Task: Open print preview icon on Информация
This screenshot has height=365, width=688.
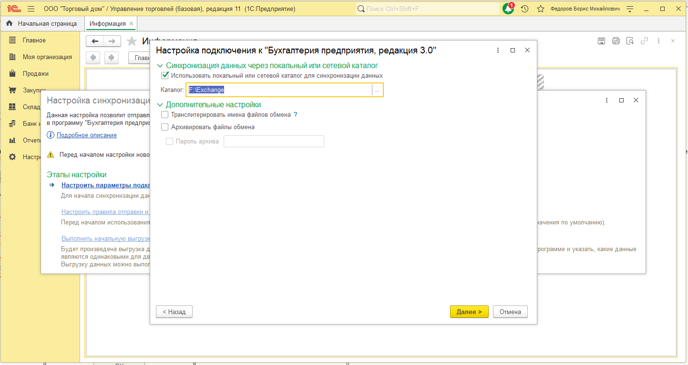Action: pyautogui.click(x=630, y=41)
